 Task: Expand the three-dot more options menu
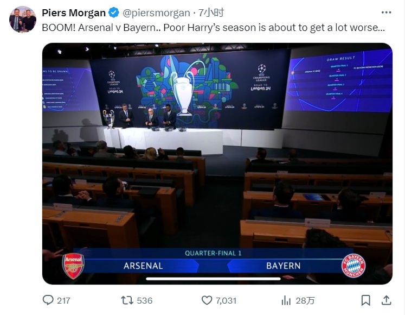point(386,12)
